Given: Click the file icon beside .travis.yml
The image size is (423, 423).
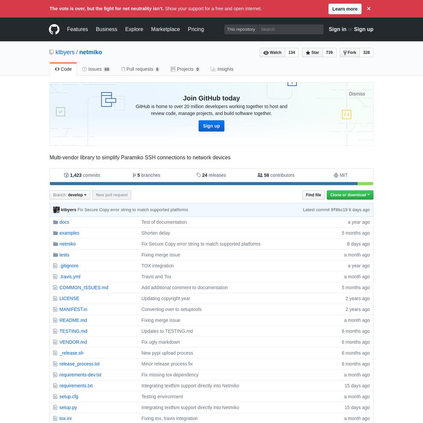Looking at the screenshot, I should click(55, 277).
